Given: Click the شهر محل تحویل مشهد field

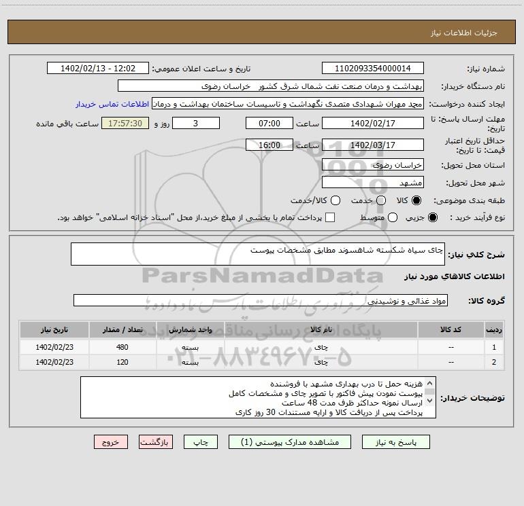Looking at the screenshot, I should 373,183.
